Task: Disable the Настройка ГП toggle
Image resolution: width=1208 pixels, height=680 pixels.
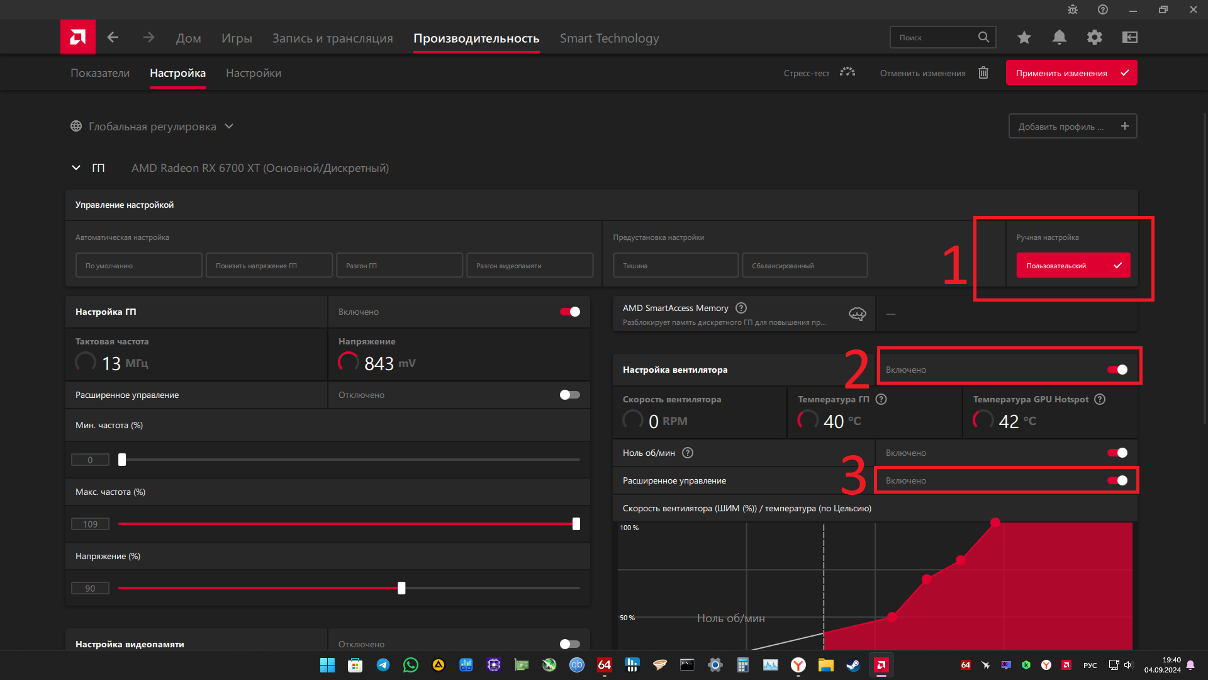Action: 570,312
